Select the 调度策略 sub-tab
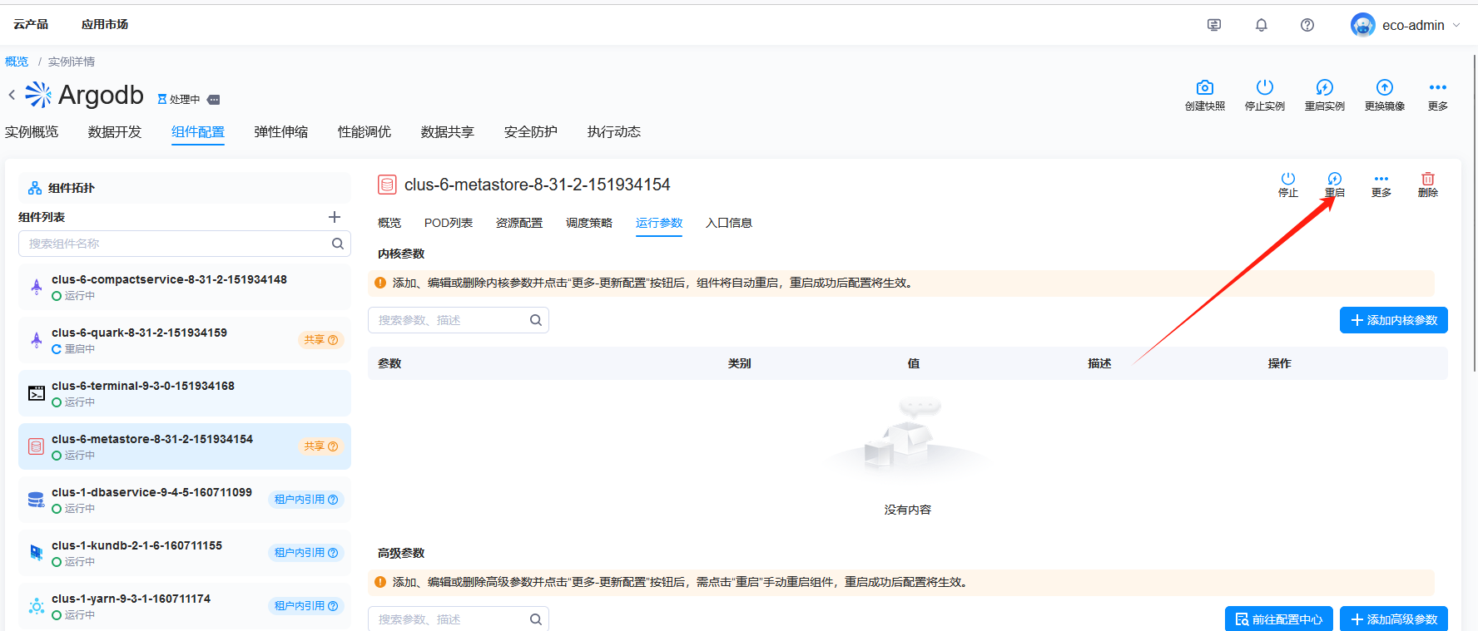 589,223
